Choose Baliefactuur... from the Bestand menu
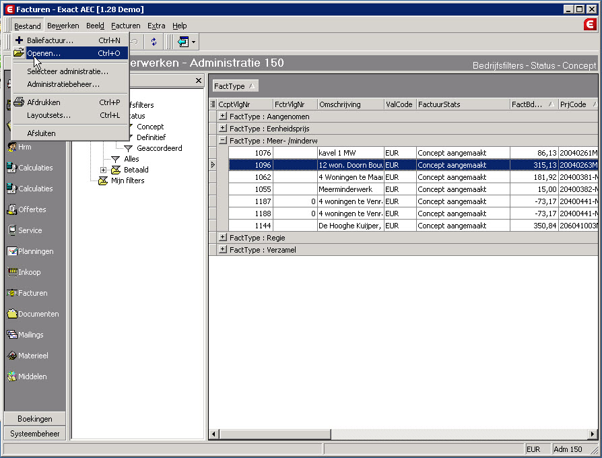The height and width of the screenshot is (458, 602). pos(70,40)
